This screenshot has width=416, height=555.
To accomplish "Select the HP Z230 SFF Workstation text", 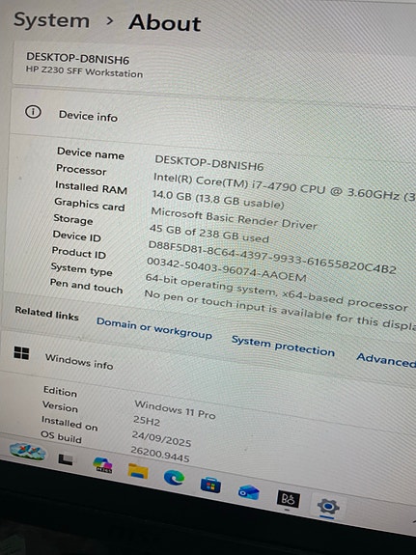I will [84, 71].
